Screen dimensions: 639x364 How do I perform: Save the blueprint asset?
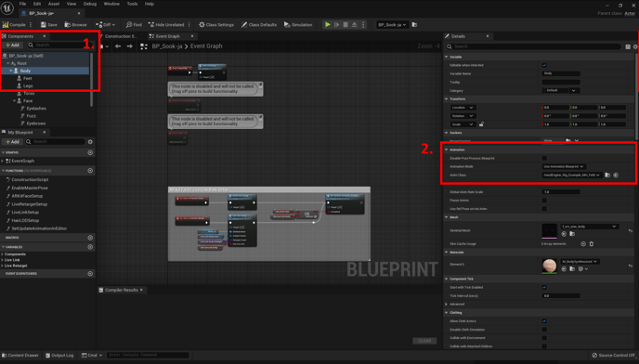point(49,25)
